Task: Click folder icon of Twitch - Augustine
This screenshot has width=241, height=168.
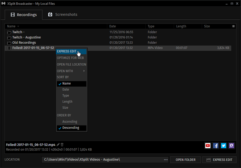Action: pos(9,37)
